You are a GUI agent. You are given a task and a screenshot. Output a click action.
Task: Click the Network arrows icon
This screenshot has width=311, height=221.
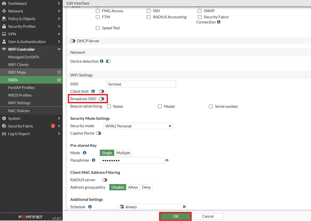4,11
